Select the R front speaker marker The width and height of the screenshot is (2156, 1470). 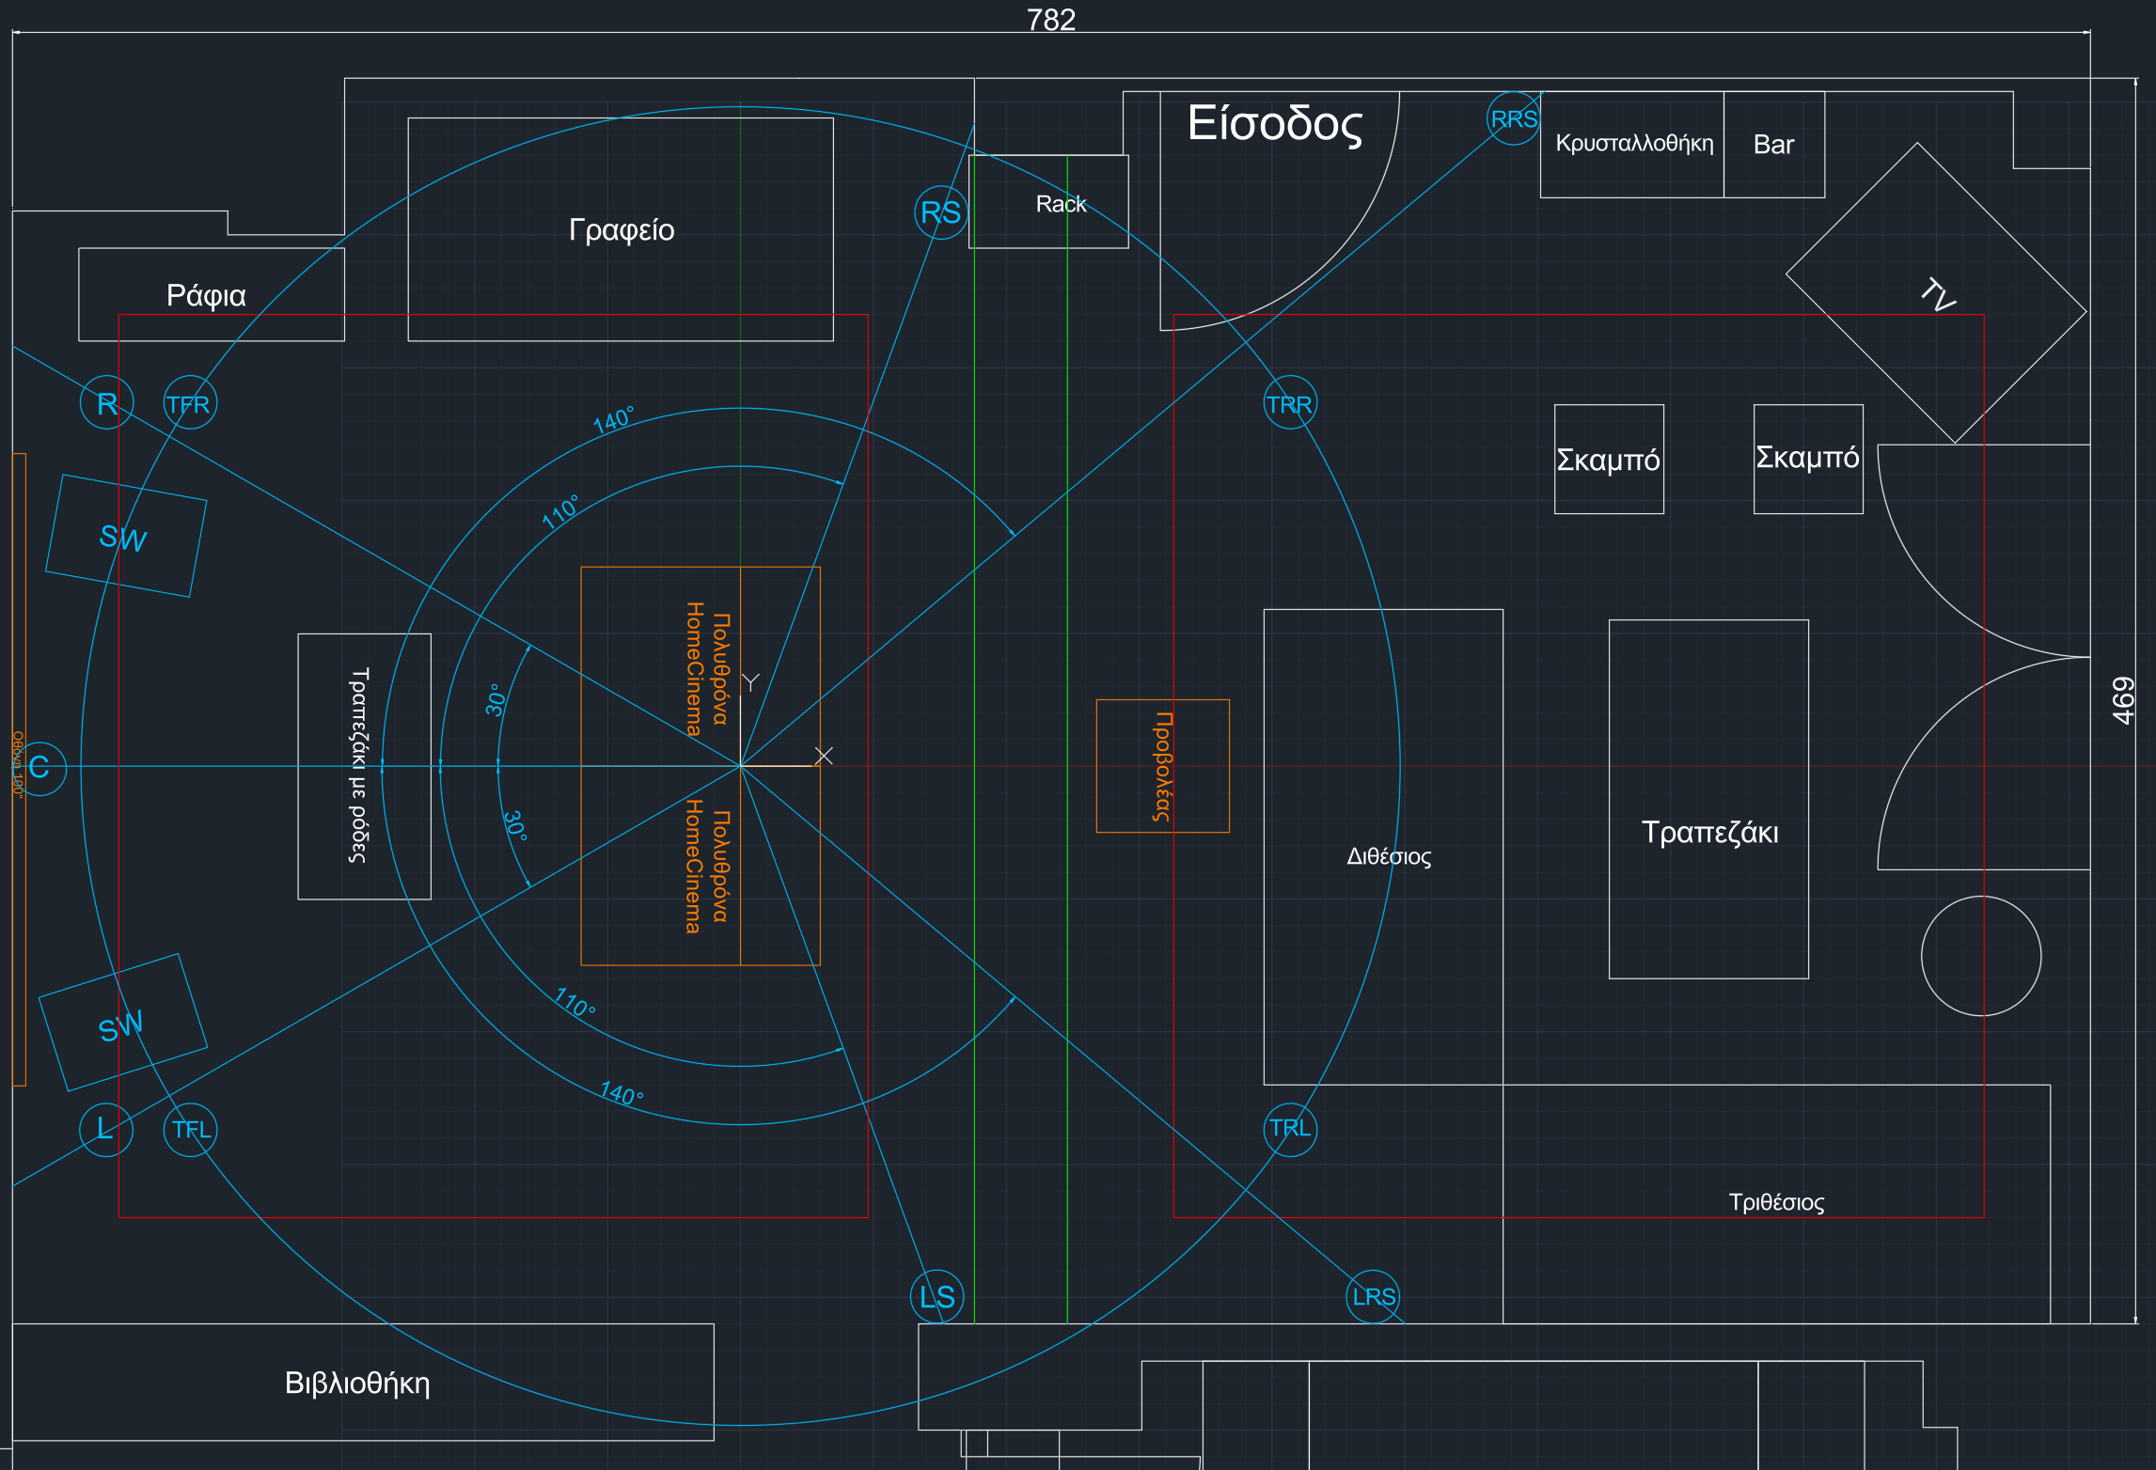[107, 403]
